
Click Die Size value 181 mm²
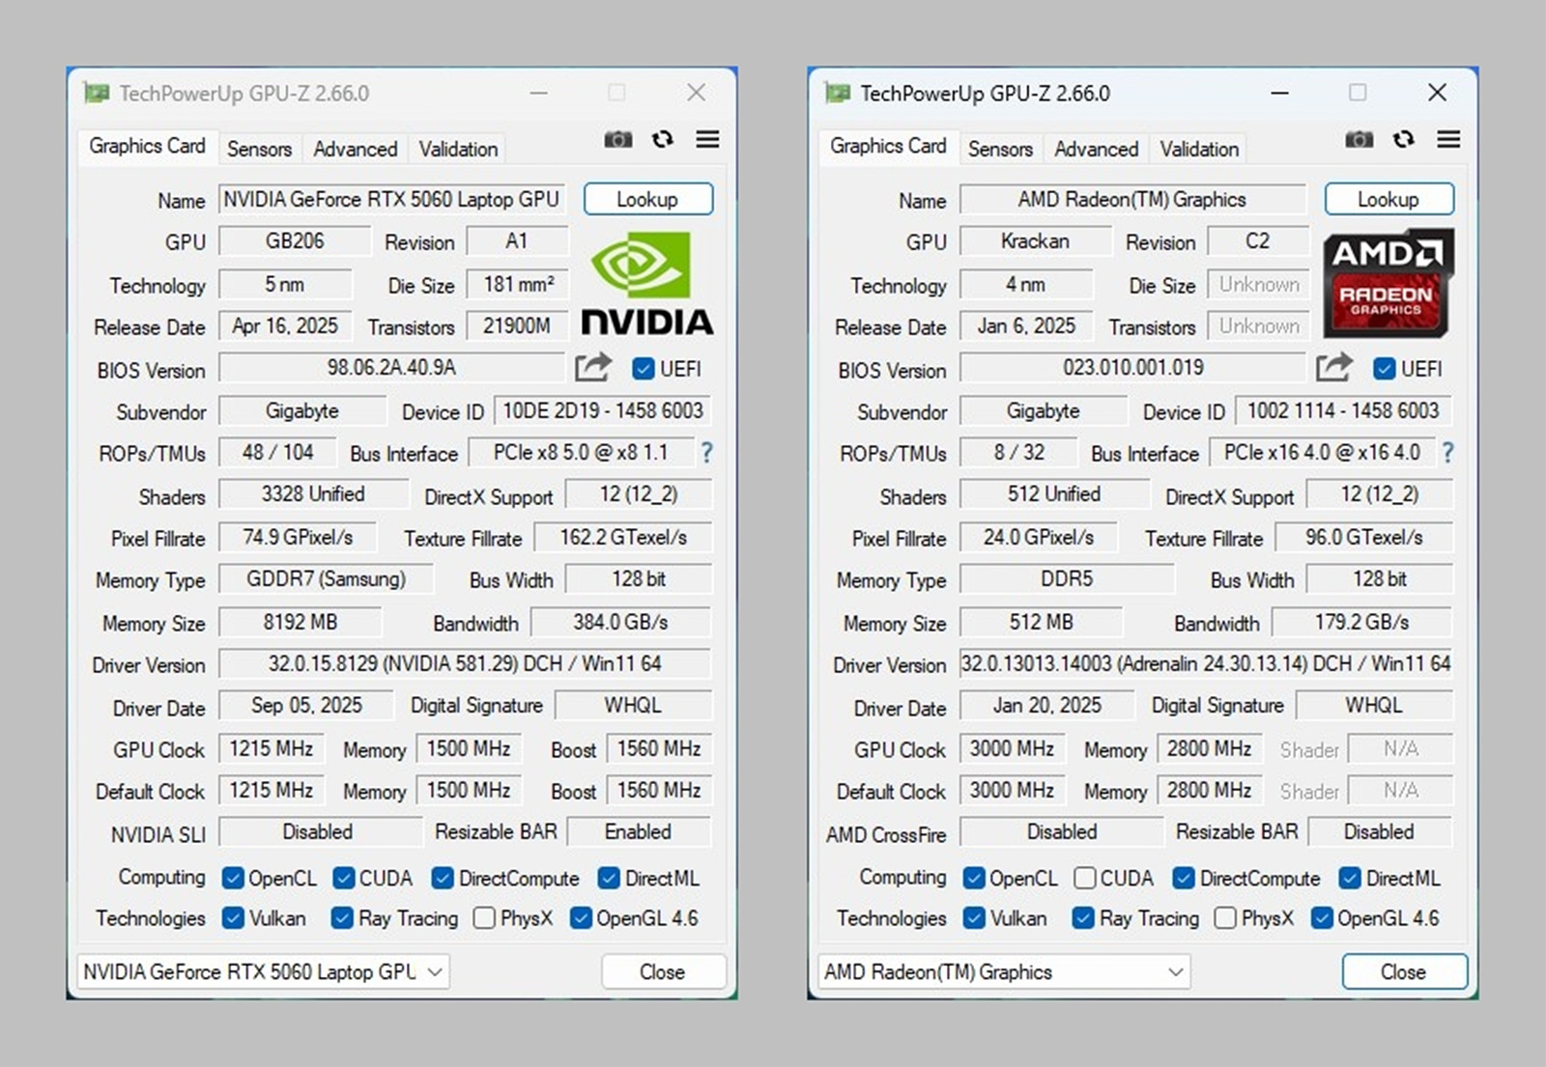pyautogui.click(x=518, y=284)
